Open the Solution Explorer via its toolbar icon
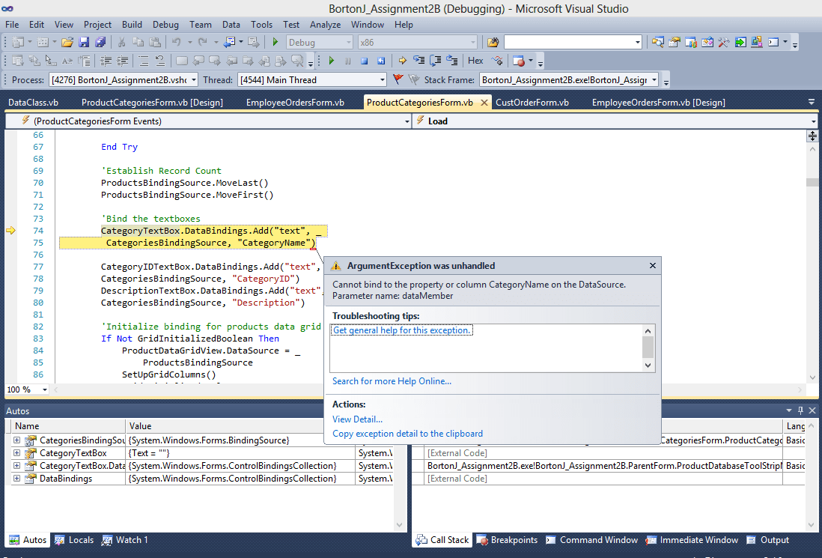Viewport: 822px width, 558px height. 658,42
